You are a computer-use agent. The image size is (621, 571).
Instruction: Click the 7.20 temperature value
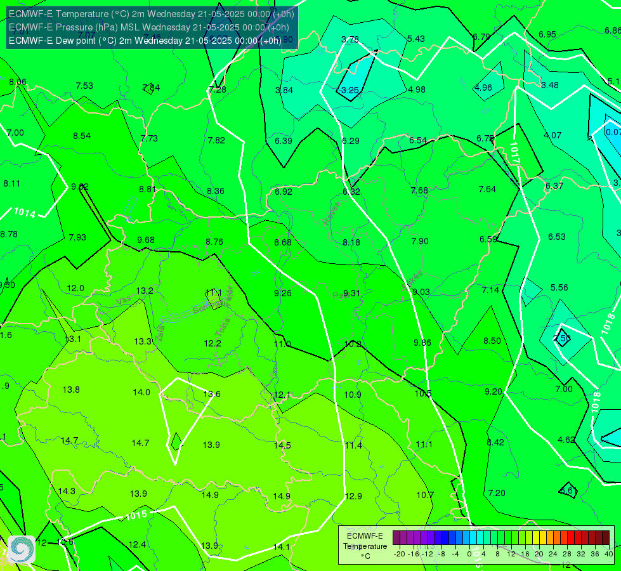pyautogui.click(x=497, y=494)
